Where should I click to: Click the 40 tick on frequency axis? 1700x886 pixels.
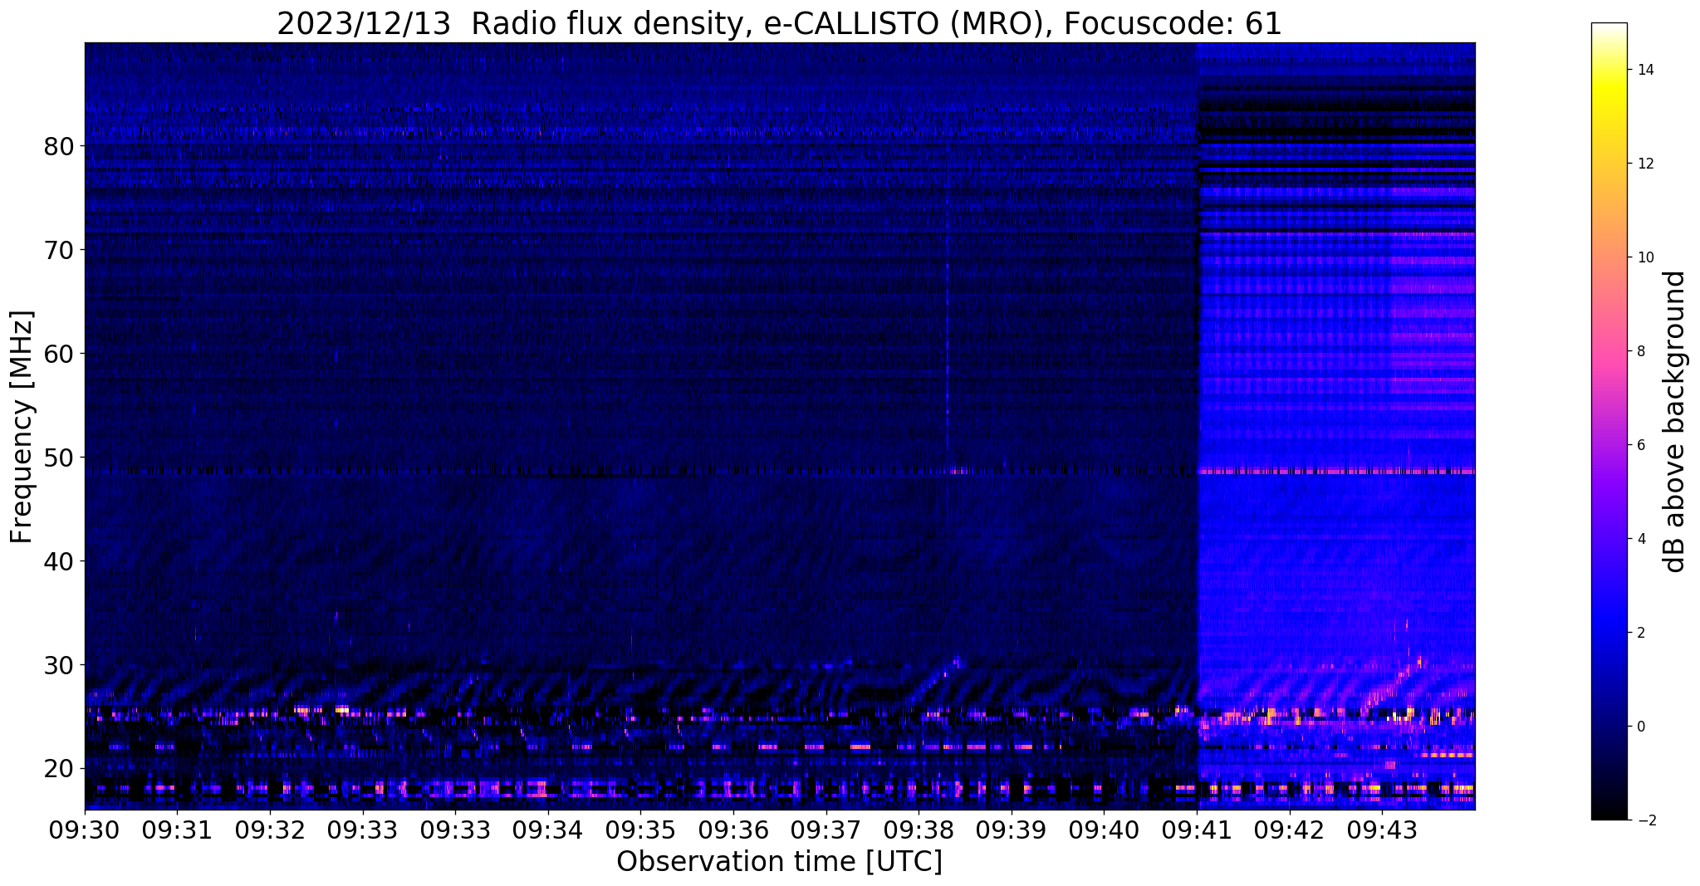(60, 561)
